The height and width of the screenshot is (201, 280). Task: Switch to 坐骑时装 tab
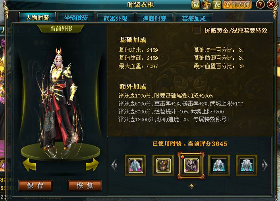76,17
